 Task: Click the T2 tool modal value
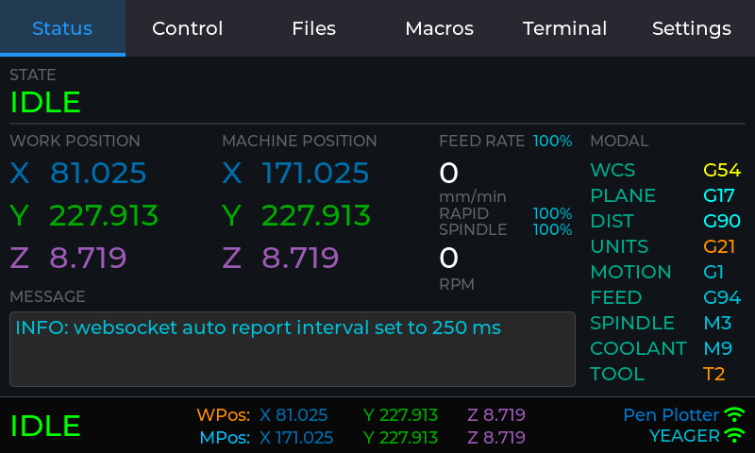click(x=713, y=375)
